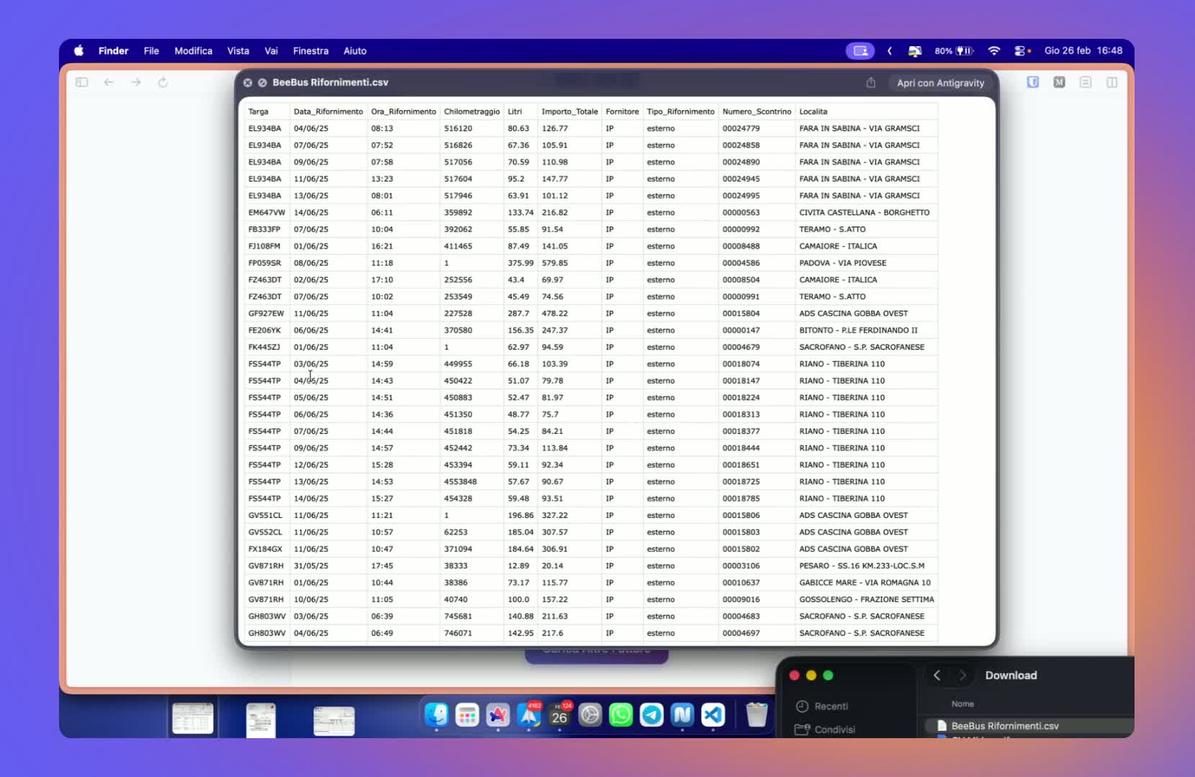1195x777 pixels.
Task: Click the full-screen icon beside the preview title
Action: [263, 83]
